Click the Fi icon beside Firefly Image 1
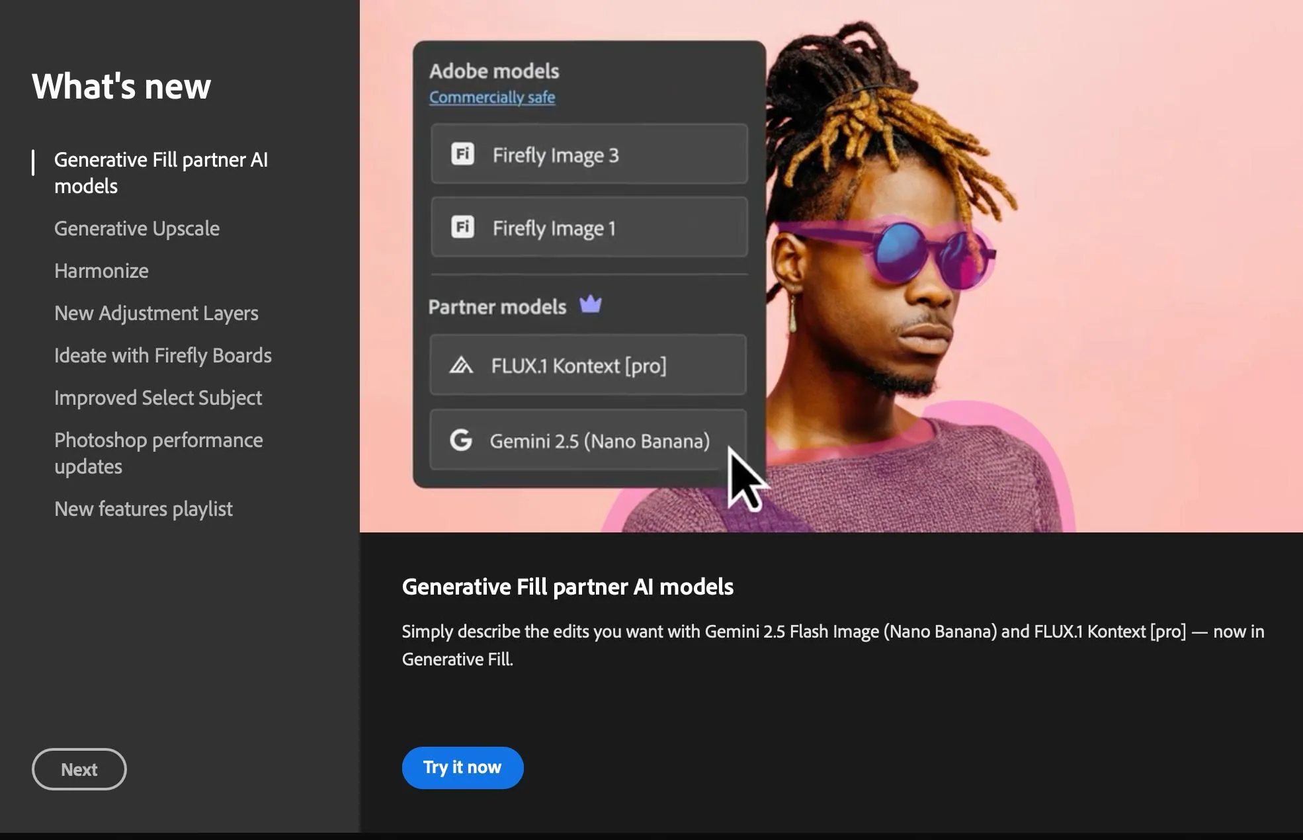Screen dimensions: 1303x840 (462, 227)
